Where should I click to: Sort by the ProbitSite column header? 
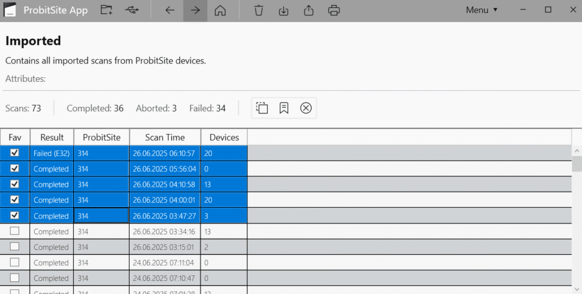click(102, 137)
